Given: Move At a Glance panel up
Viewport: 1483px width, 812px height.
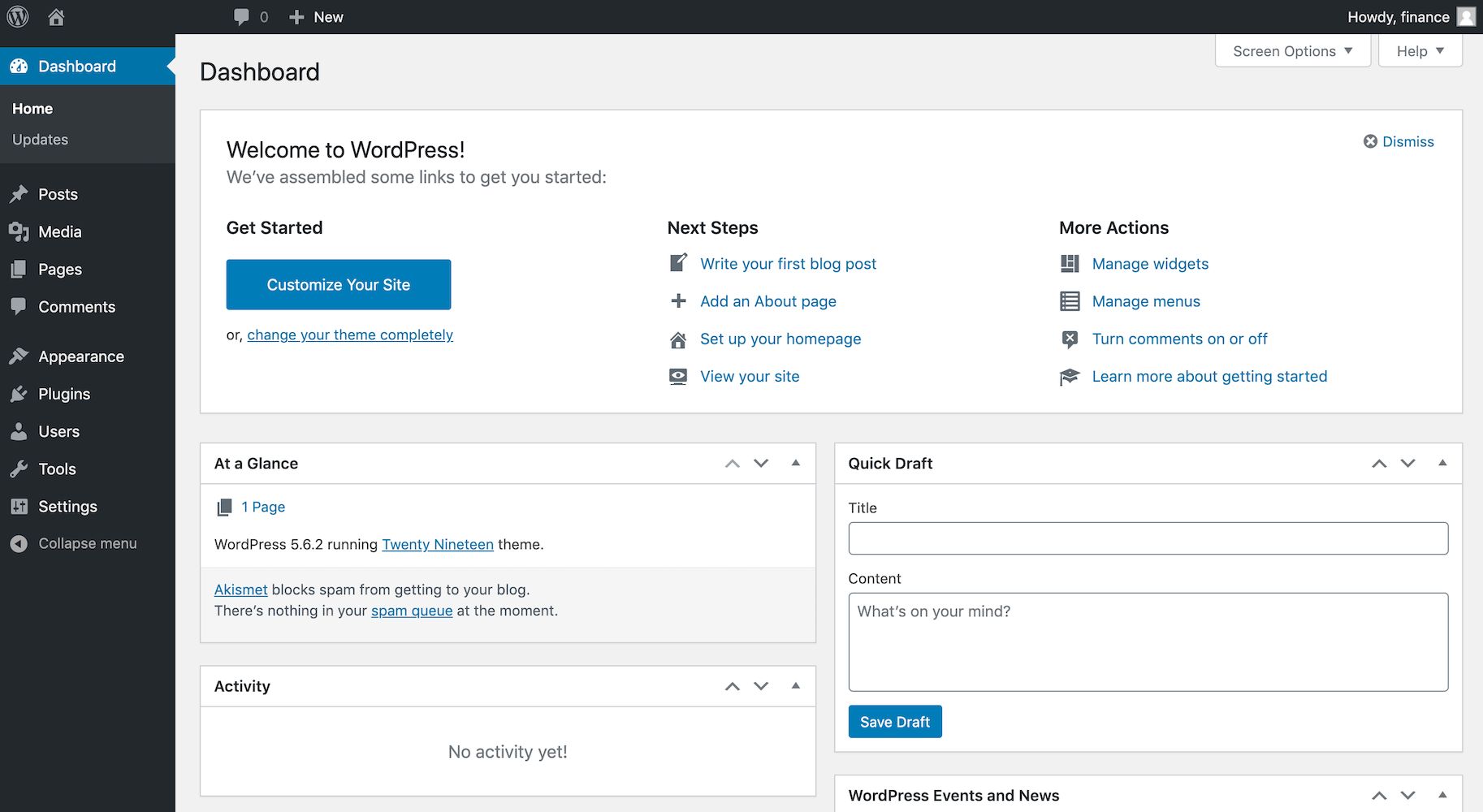Looking at the screenshot, I should (733, 464).
